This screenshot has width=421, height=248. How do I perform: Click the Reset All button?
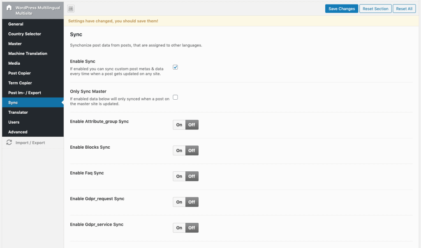(404, 9)
